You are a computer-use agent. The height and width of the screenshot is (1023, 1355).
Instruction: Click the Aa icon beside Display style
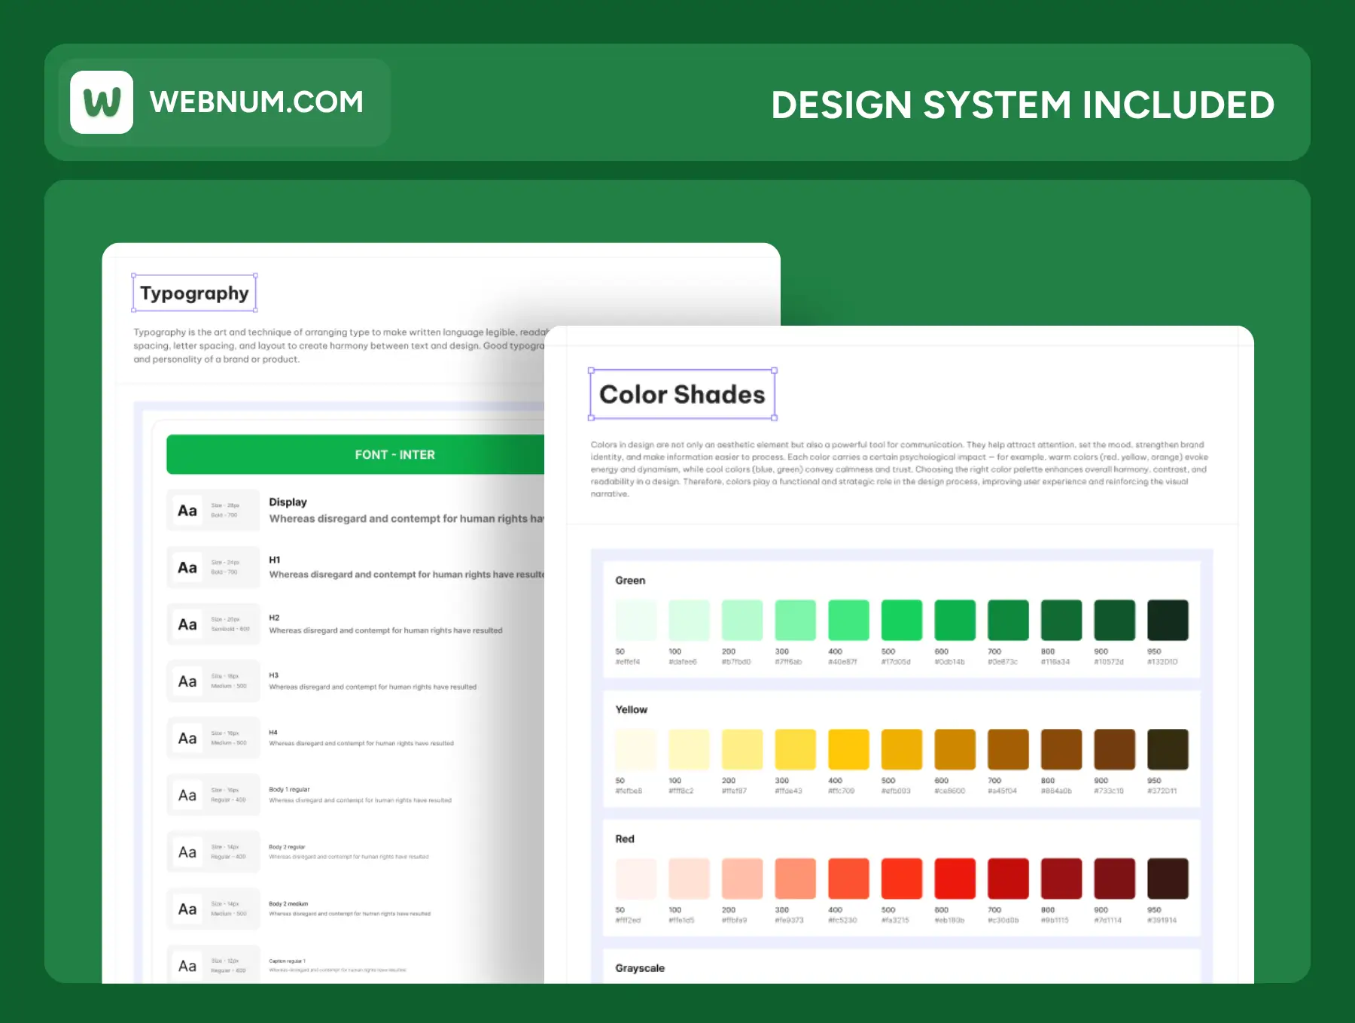187,511
